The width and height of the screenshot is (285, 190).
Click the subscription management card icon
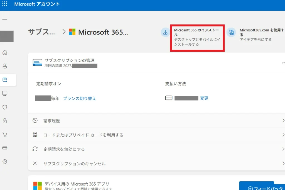[38, 63]
